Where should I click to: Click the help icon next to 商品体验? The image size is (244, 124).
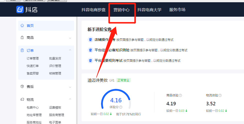click(x=180, y=95)
